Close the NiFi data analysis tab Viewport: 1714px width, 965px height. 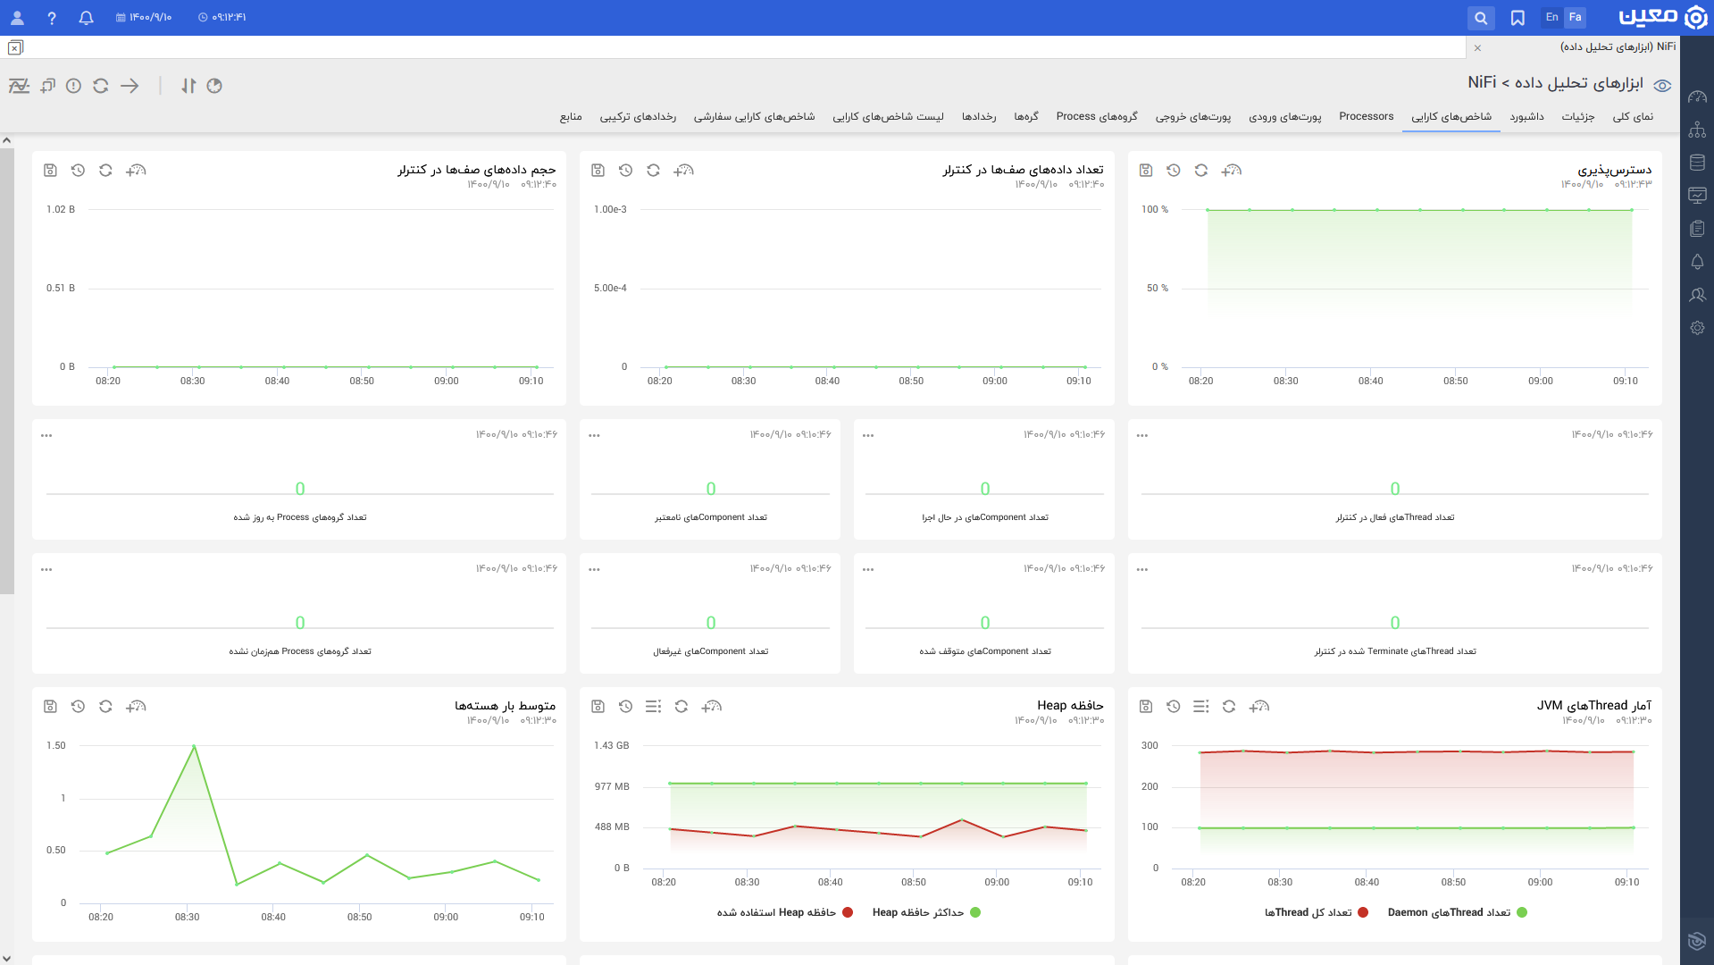pos(1478,48)
